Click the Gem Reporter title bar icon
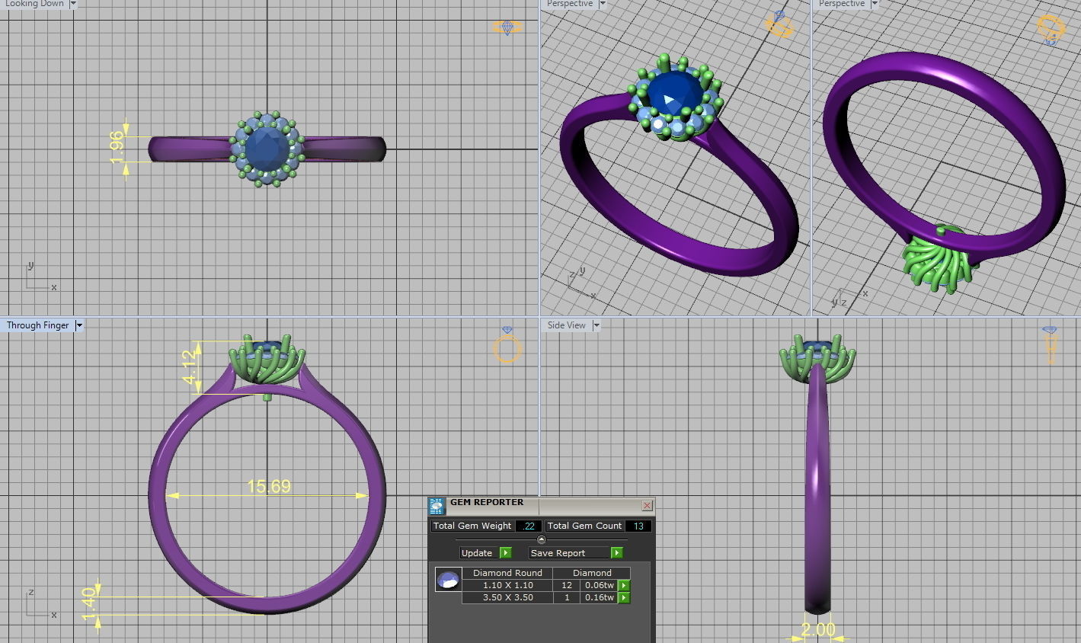 coord(437,507)
